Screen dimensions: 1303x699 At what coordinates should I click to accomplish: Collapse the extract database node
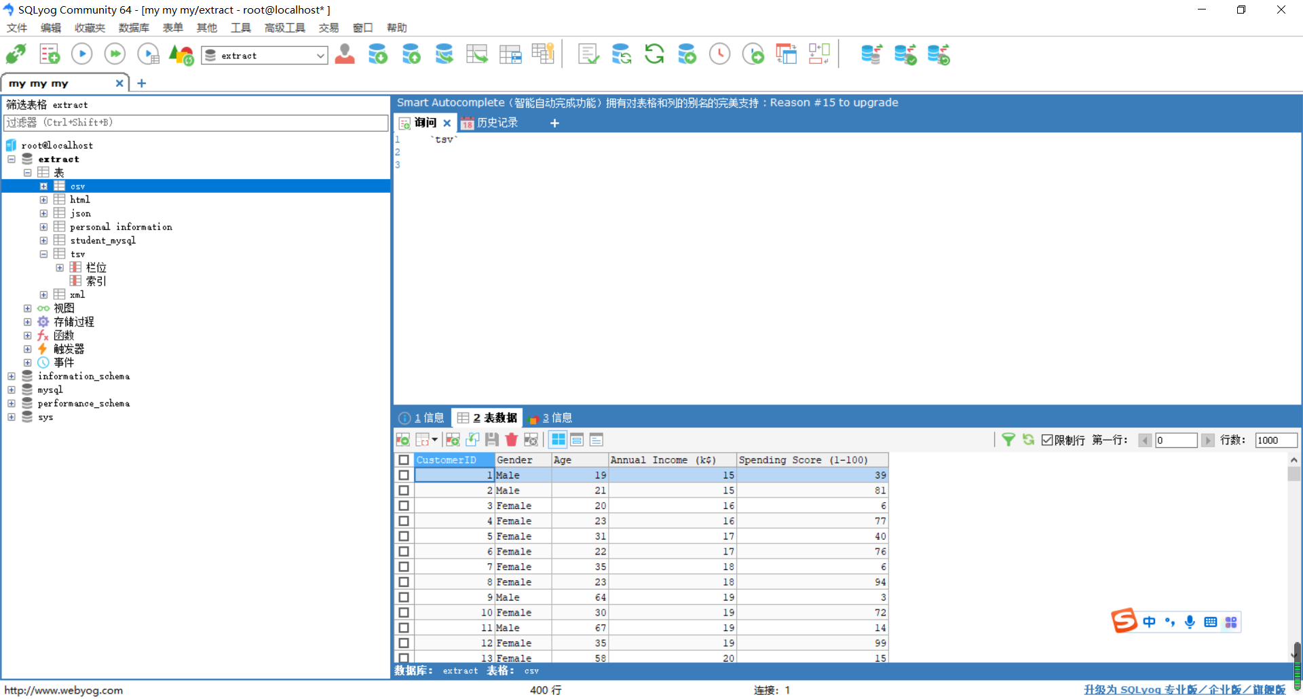12,159
